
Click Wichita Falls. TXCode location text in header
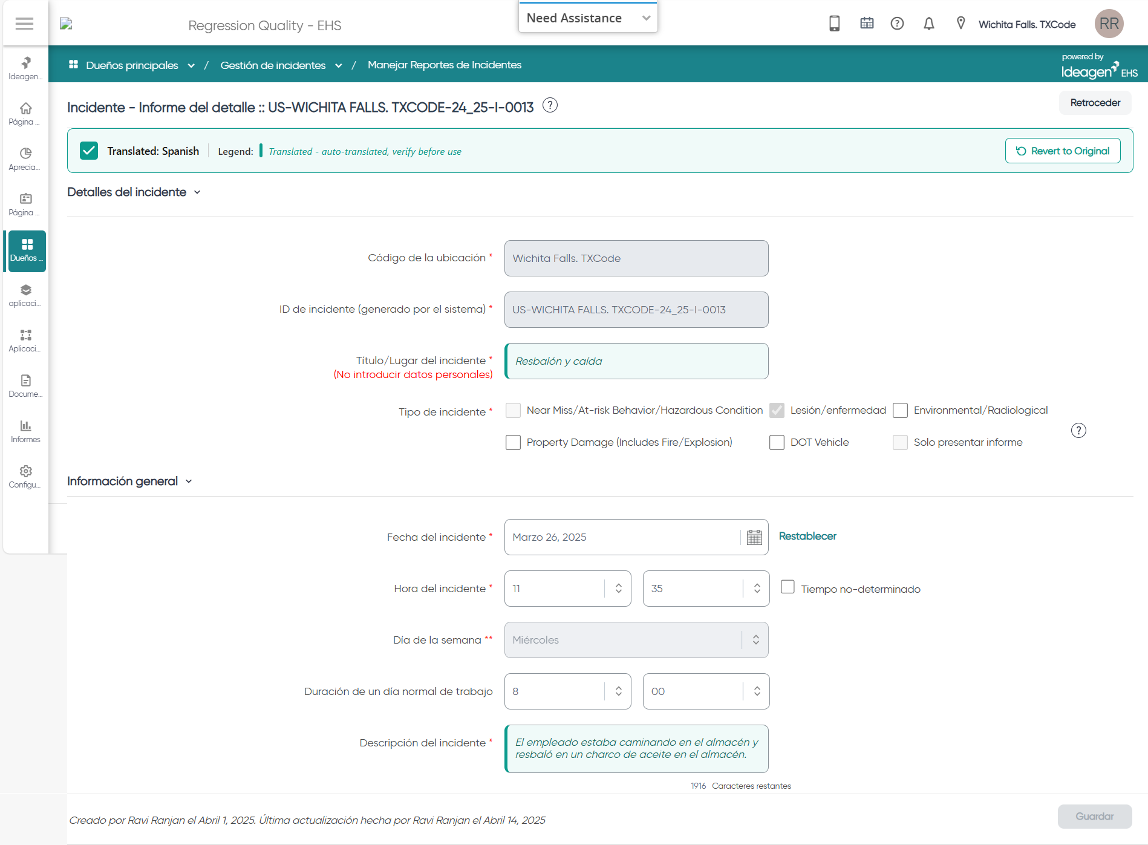[1027, 24]
